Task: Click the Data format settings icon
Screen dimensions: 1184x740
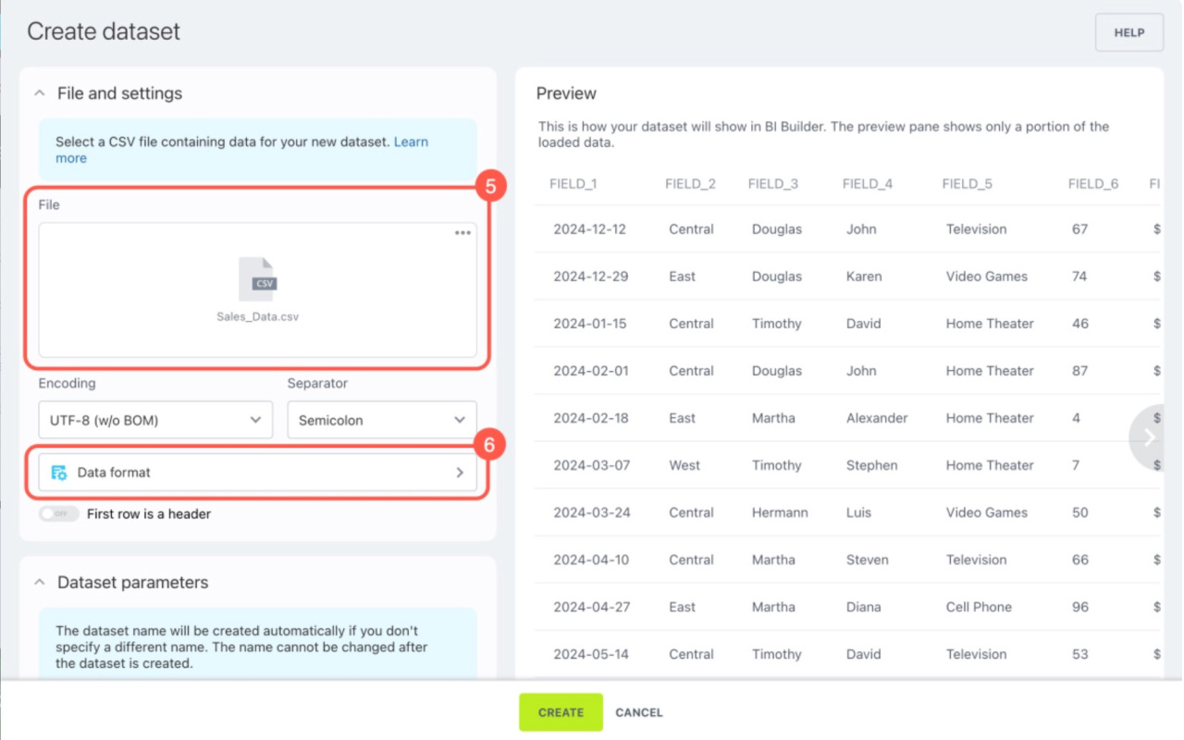Action: pos(59,473)
